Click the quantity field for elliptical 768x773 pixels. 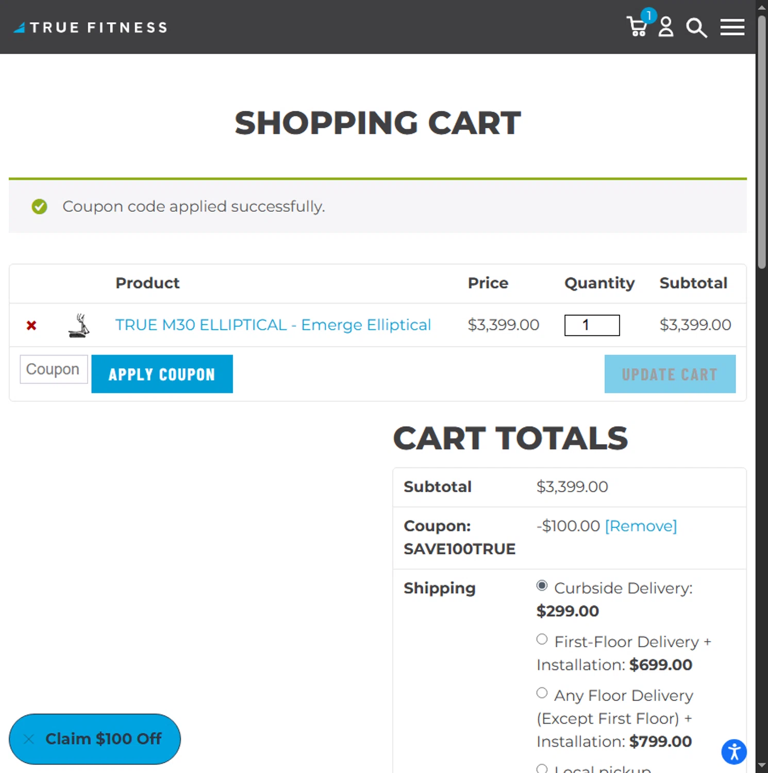tap(592, 325)
